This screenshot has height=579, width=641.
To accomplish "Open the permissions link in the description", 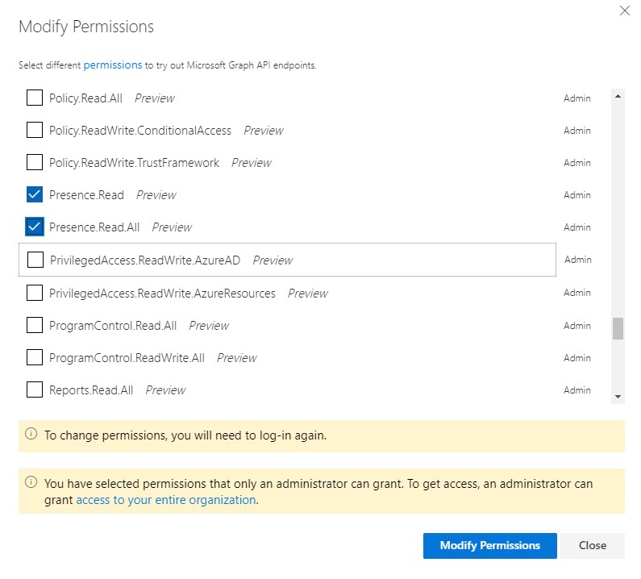I will click(x=112, y=65).
